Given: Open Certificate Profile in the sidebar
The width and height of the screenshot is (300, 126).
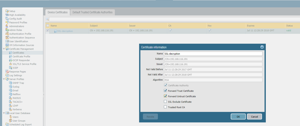Looking at the screenshot, I should 21,56.
